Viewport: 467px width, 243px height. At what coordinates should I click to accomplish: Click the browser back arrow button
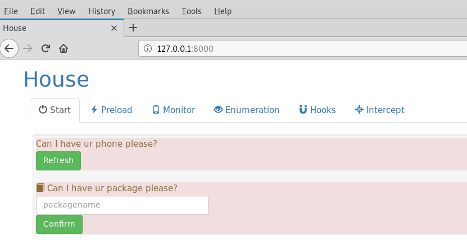coord(9,48)
